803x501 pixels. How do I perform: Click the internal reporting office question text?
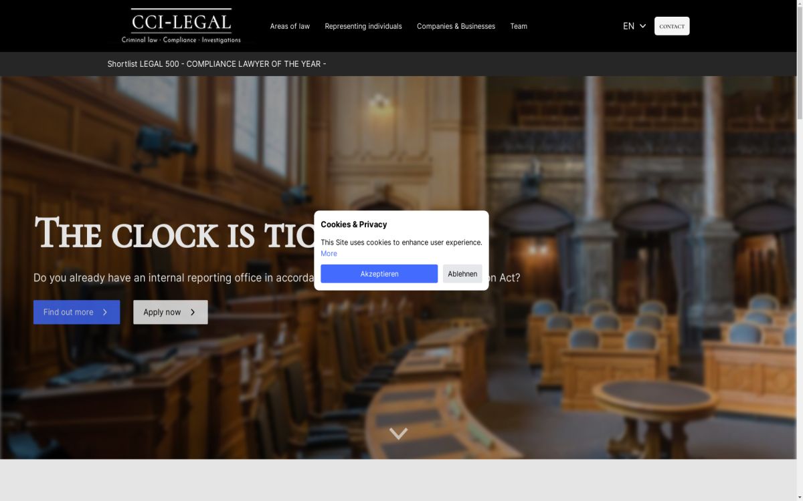click(x=174, y=277)
